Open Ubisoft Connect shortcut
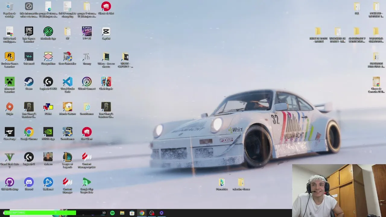Screen dimensions: 386x217 click(x=87, y=84)
